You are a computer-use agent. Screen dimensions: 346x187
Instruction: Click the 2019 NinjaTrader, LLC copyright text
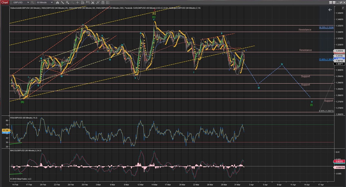[21, 179]
